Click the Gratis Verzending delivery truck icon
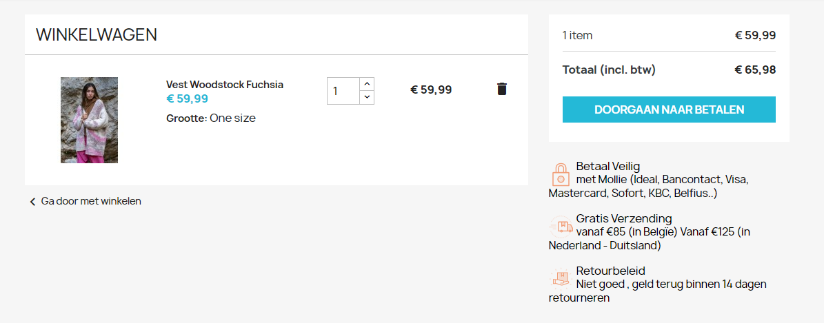The height and width of the screenshot is (323, 824). [560, 226]
